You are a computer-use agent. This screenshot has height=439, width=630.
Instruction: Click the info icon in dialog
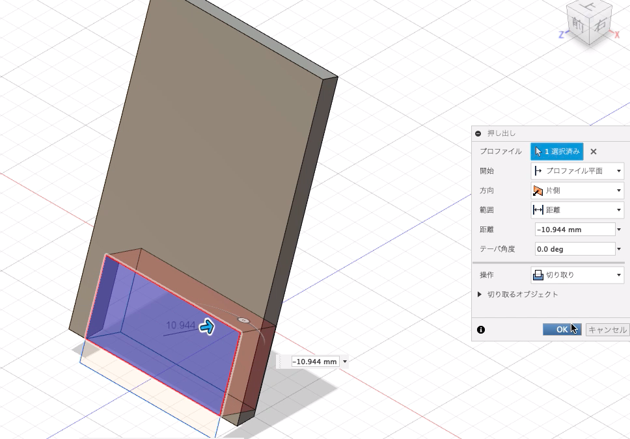pyautogui.click(x=481, y=330)
